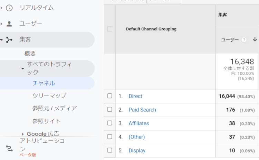Click the 0.06% share for Display

247,151
